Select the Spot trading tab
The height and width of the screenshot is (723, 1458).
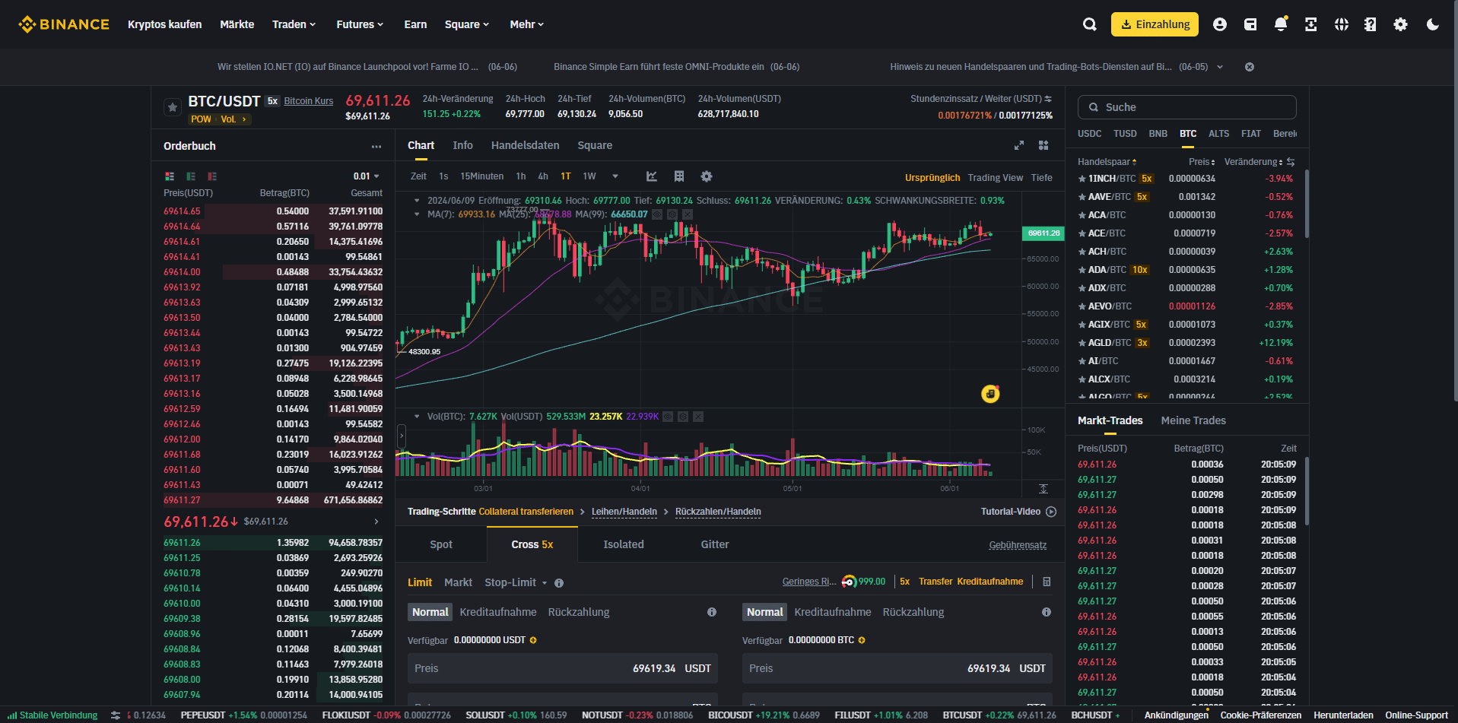[441, 544]
